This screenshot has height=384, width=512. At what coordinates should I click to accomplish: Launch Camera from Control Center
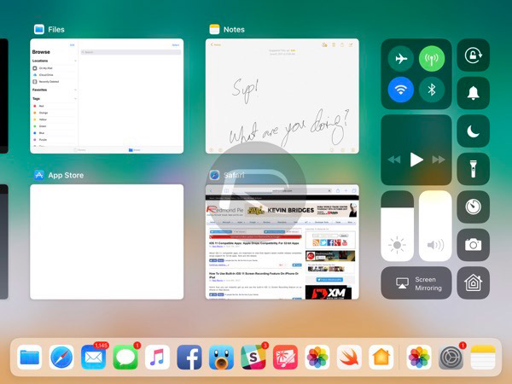473,245
